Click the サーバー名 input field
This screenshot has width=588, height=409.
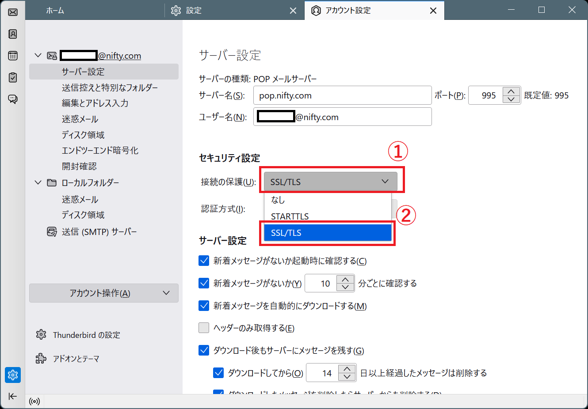(342, 95)
